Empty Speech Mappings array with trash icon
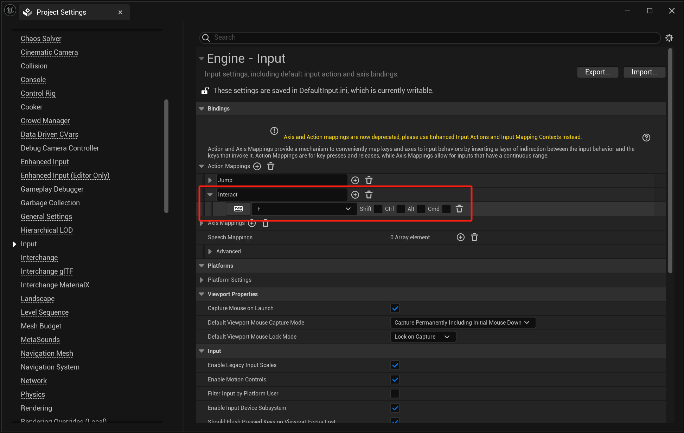The height and width of the screenshot is (433, 684). click(x=474, y=238)
